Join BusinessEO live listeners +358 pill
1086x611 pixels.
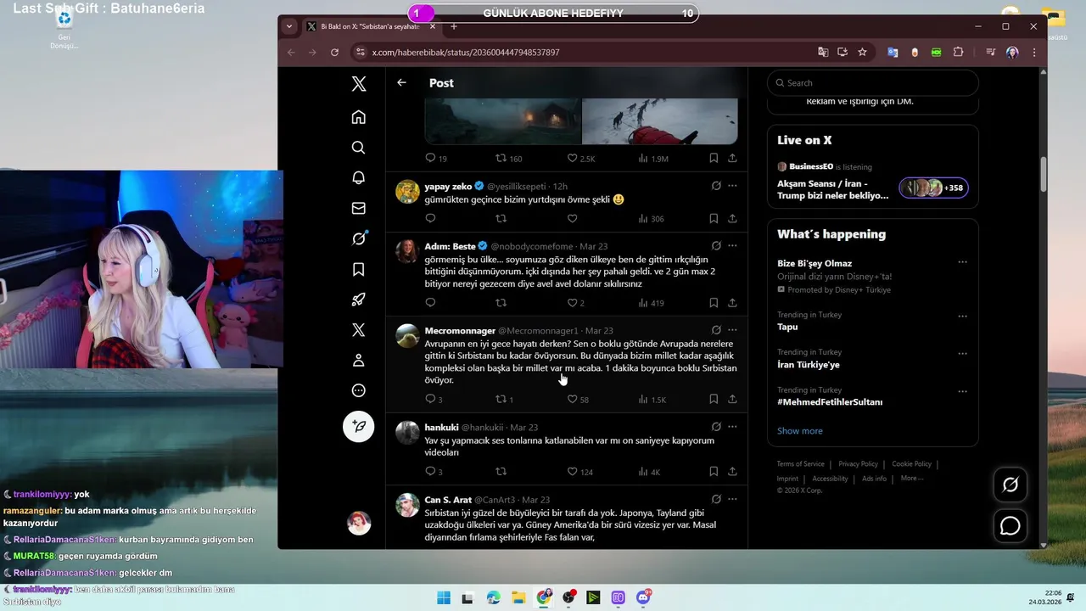934,188
